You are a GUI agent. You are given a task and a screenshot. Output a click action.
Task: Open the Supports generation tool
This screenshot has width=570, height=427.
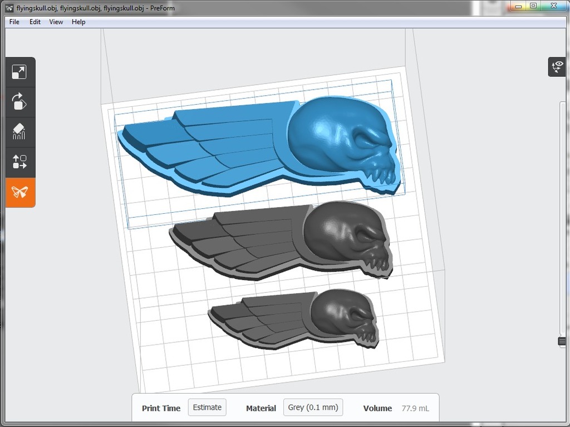click(x=19, y=132)
